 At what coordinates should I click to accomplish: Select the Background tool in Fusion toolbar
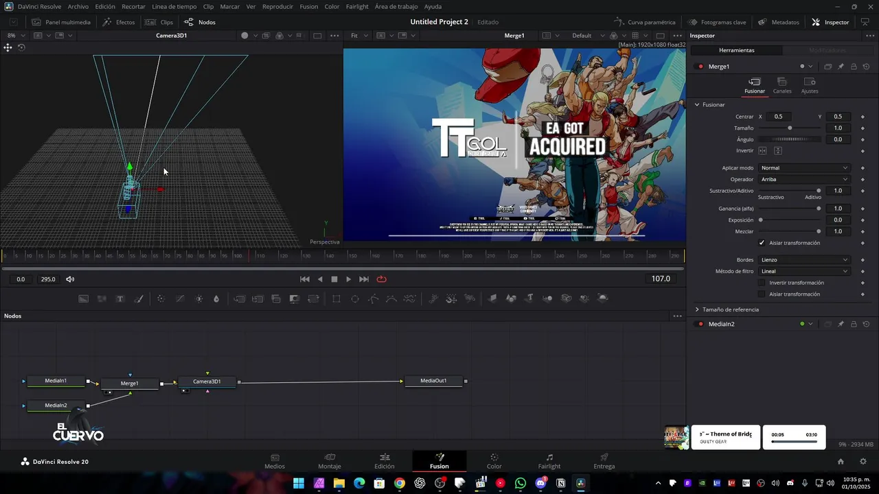pyautogui.click(x=83, y=298)
